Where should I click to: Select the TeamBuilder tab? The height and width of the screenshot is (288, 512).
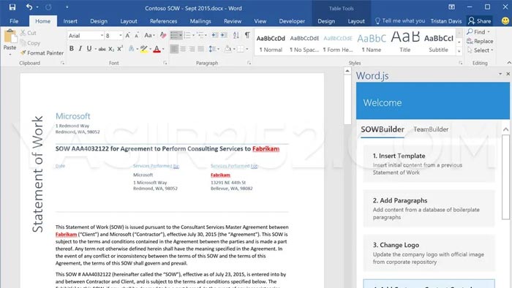tap(431, 129)
